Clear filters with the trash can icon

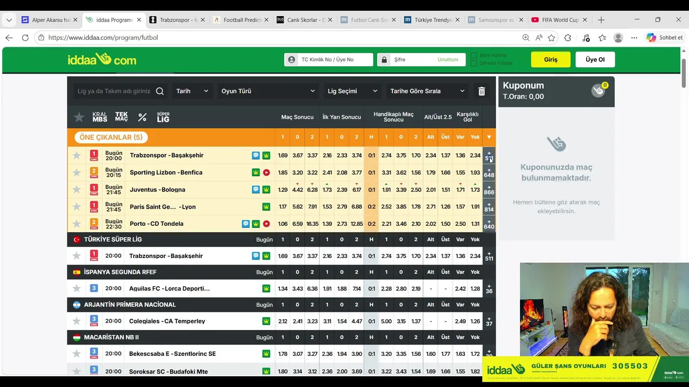[482, 91]
